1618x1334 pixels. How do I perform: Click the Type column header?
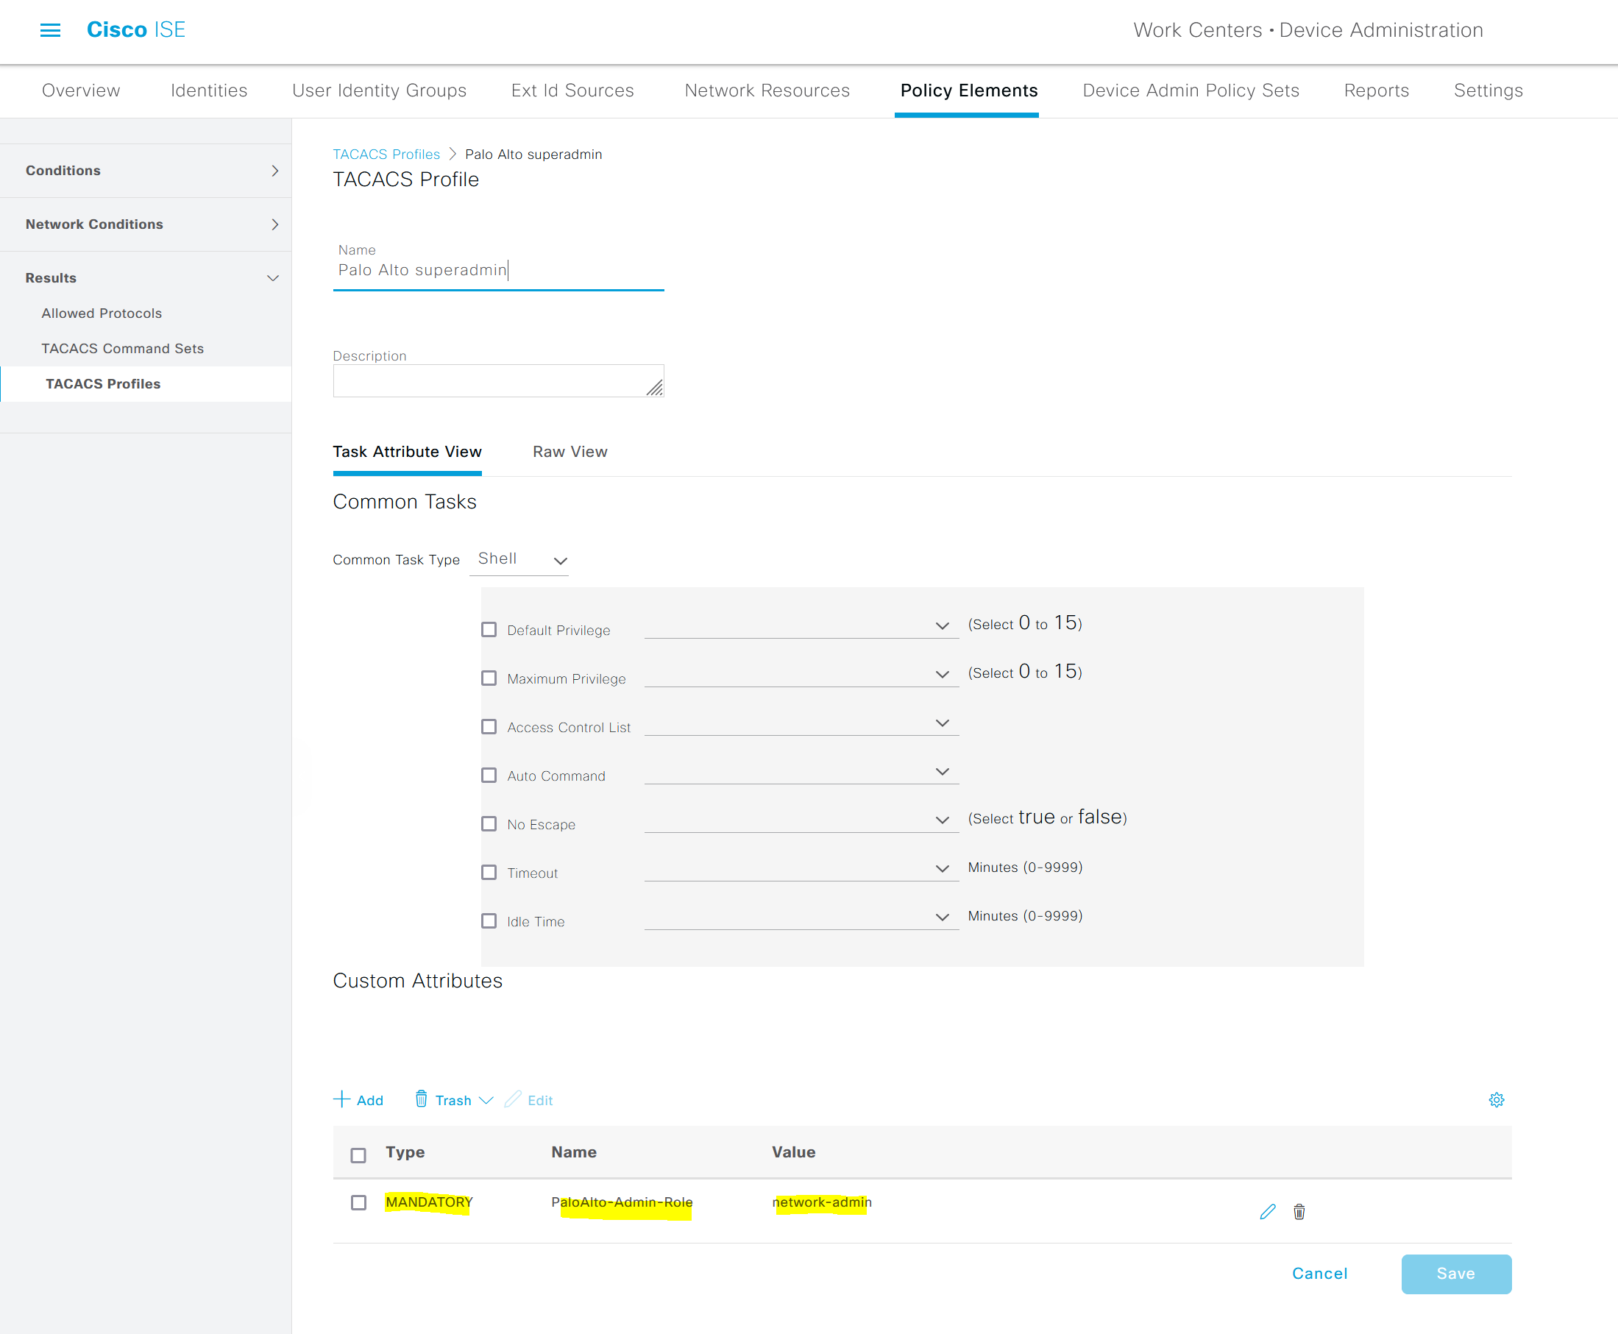click(405, 1152)
